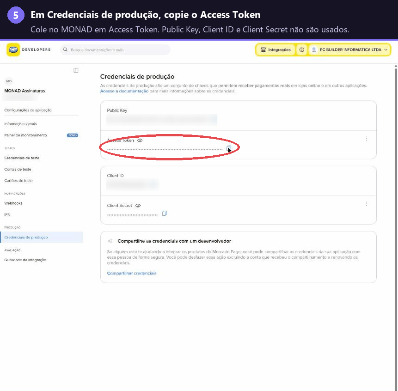Open IPN in sidebar
This screenshot has width=398, height=391.
pos(7,214)
